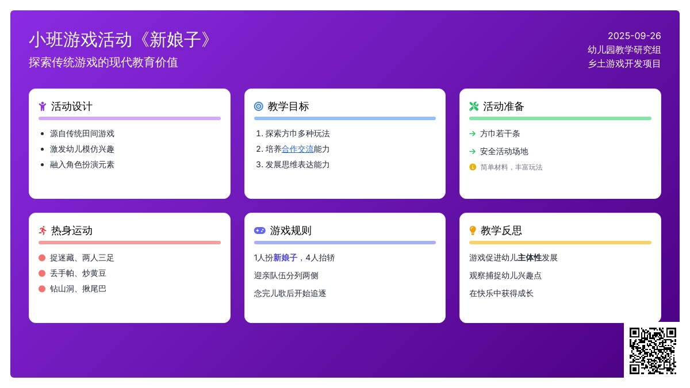Screen dimensions: 690x388
Task: Open the 合作交流 hyperlink
Action: 297,149
